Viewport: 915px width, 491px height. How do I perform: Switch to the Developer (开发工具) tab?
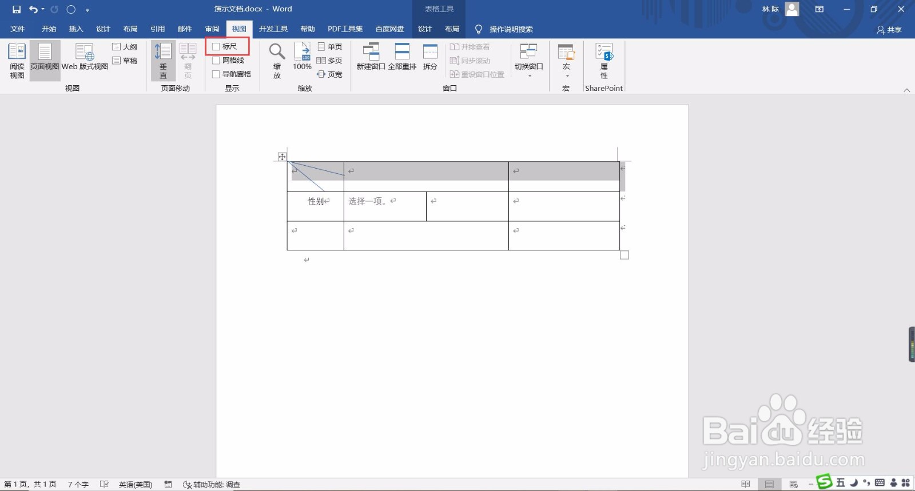point(273,29)
